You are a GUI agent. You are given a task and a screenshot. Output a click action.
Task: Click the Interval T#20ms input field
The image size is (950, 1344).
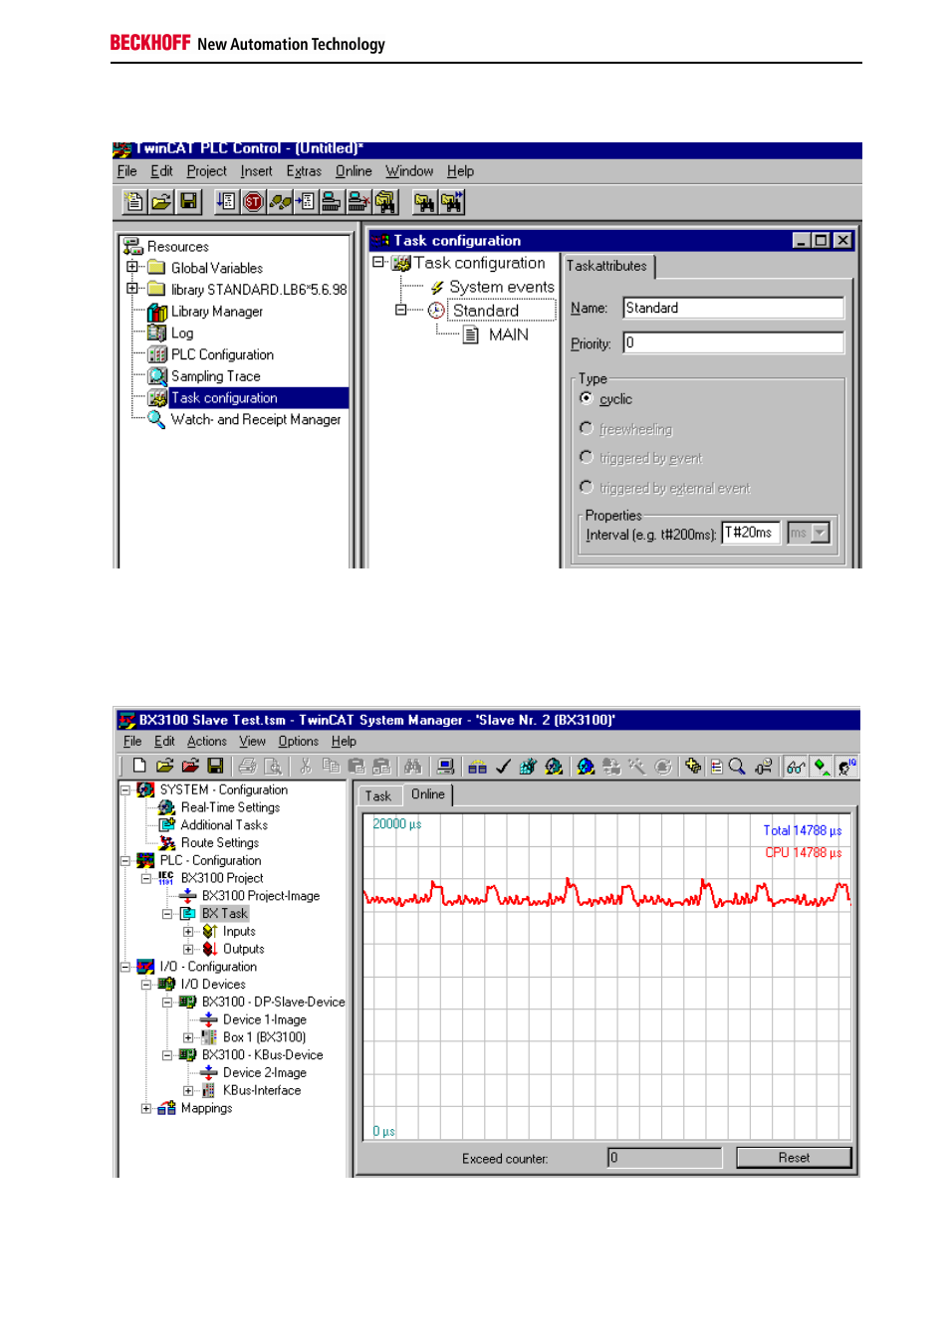[751, 533]
